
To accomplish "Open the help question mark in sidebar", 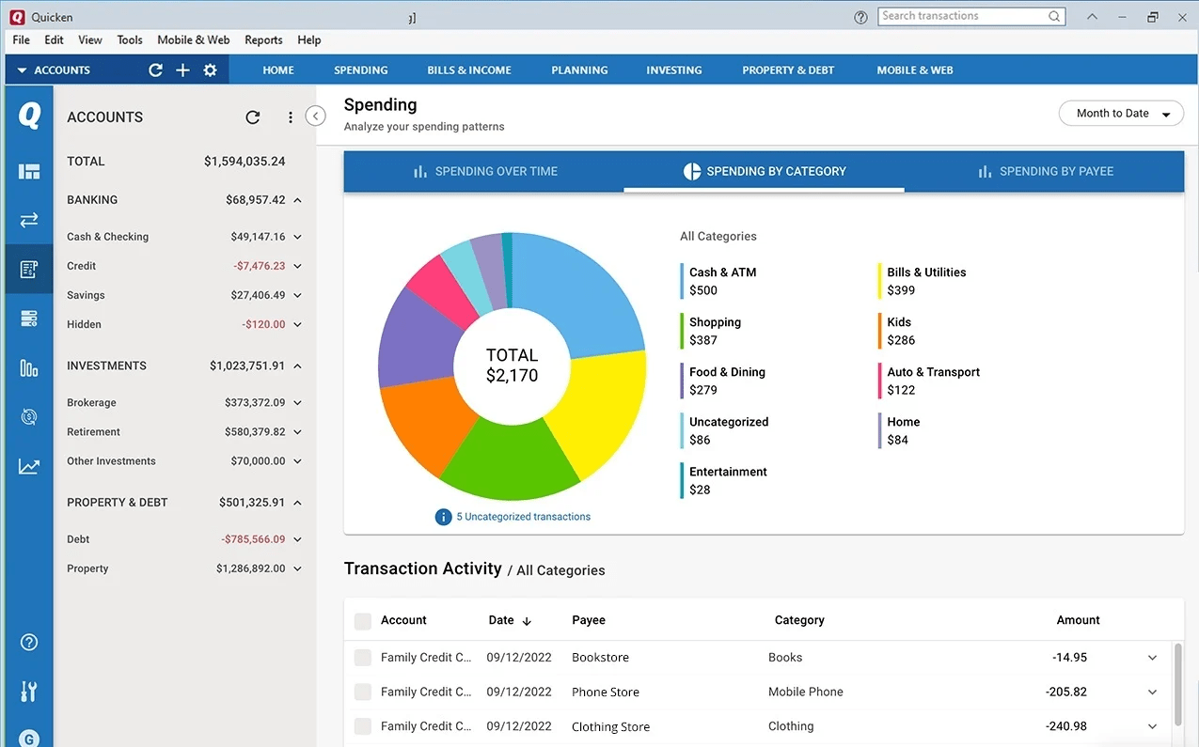I will tap(29, 643).
